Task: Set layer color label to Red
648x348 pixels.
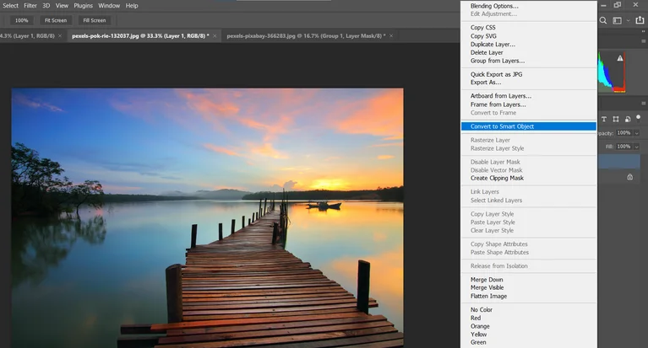Action: [x=476, y=318]
